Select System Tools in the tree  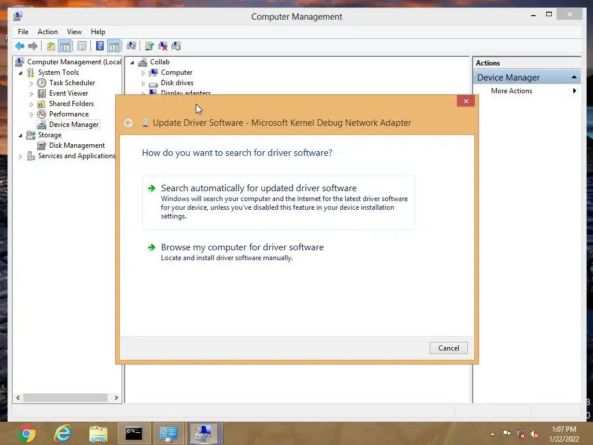click(58, 72)
